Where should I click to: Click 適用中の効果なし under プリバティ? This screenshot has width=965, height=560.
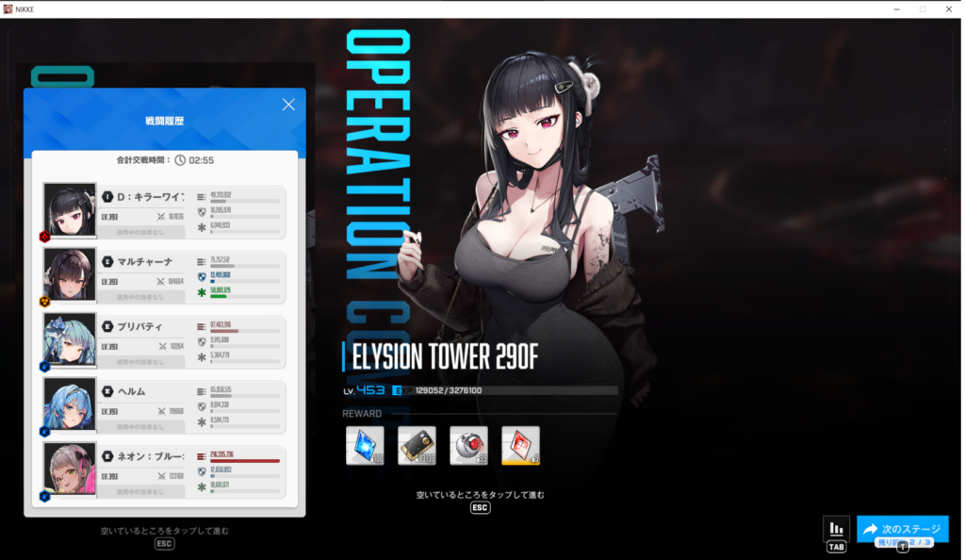pyautogui.click(x=140, y=362)
